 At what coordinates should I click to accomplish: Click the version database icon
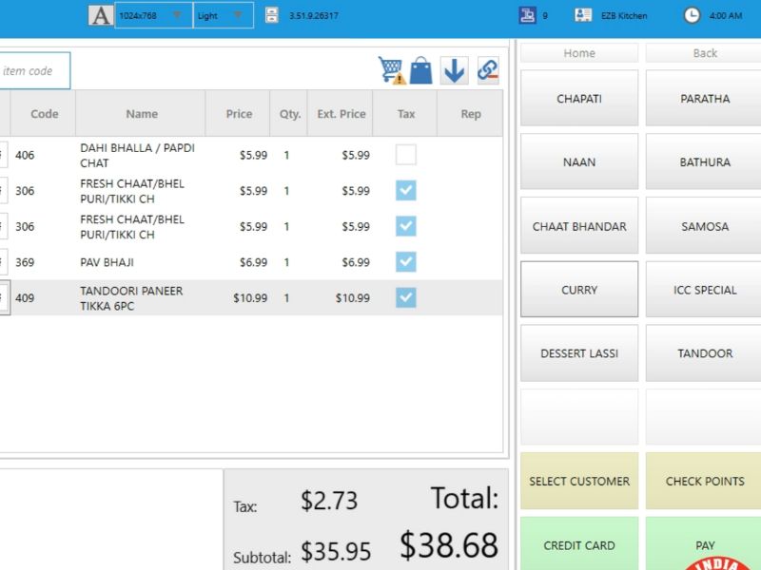pyautogui.click(x=272, y=15)
